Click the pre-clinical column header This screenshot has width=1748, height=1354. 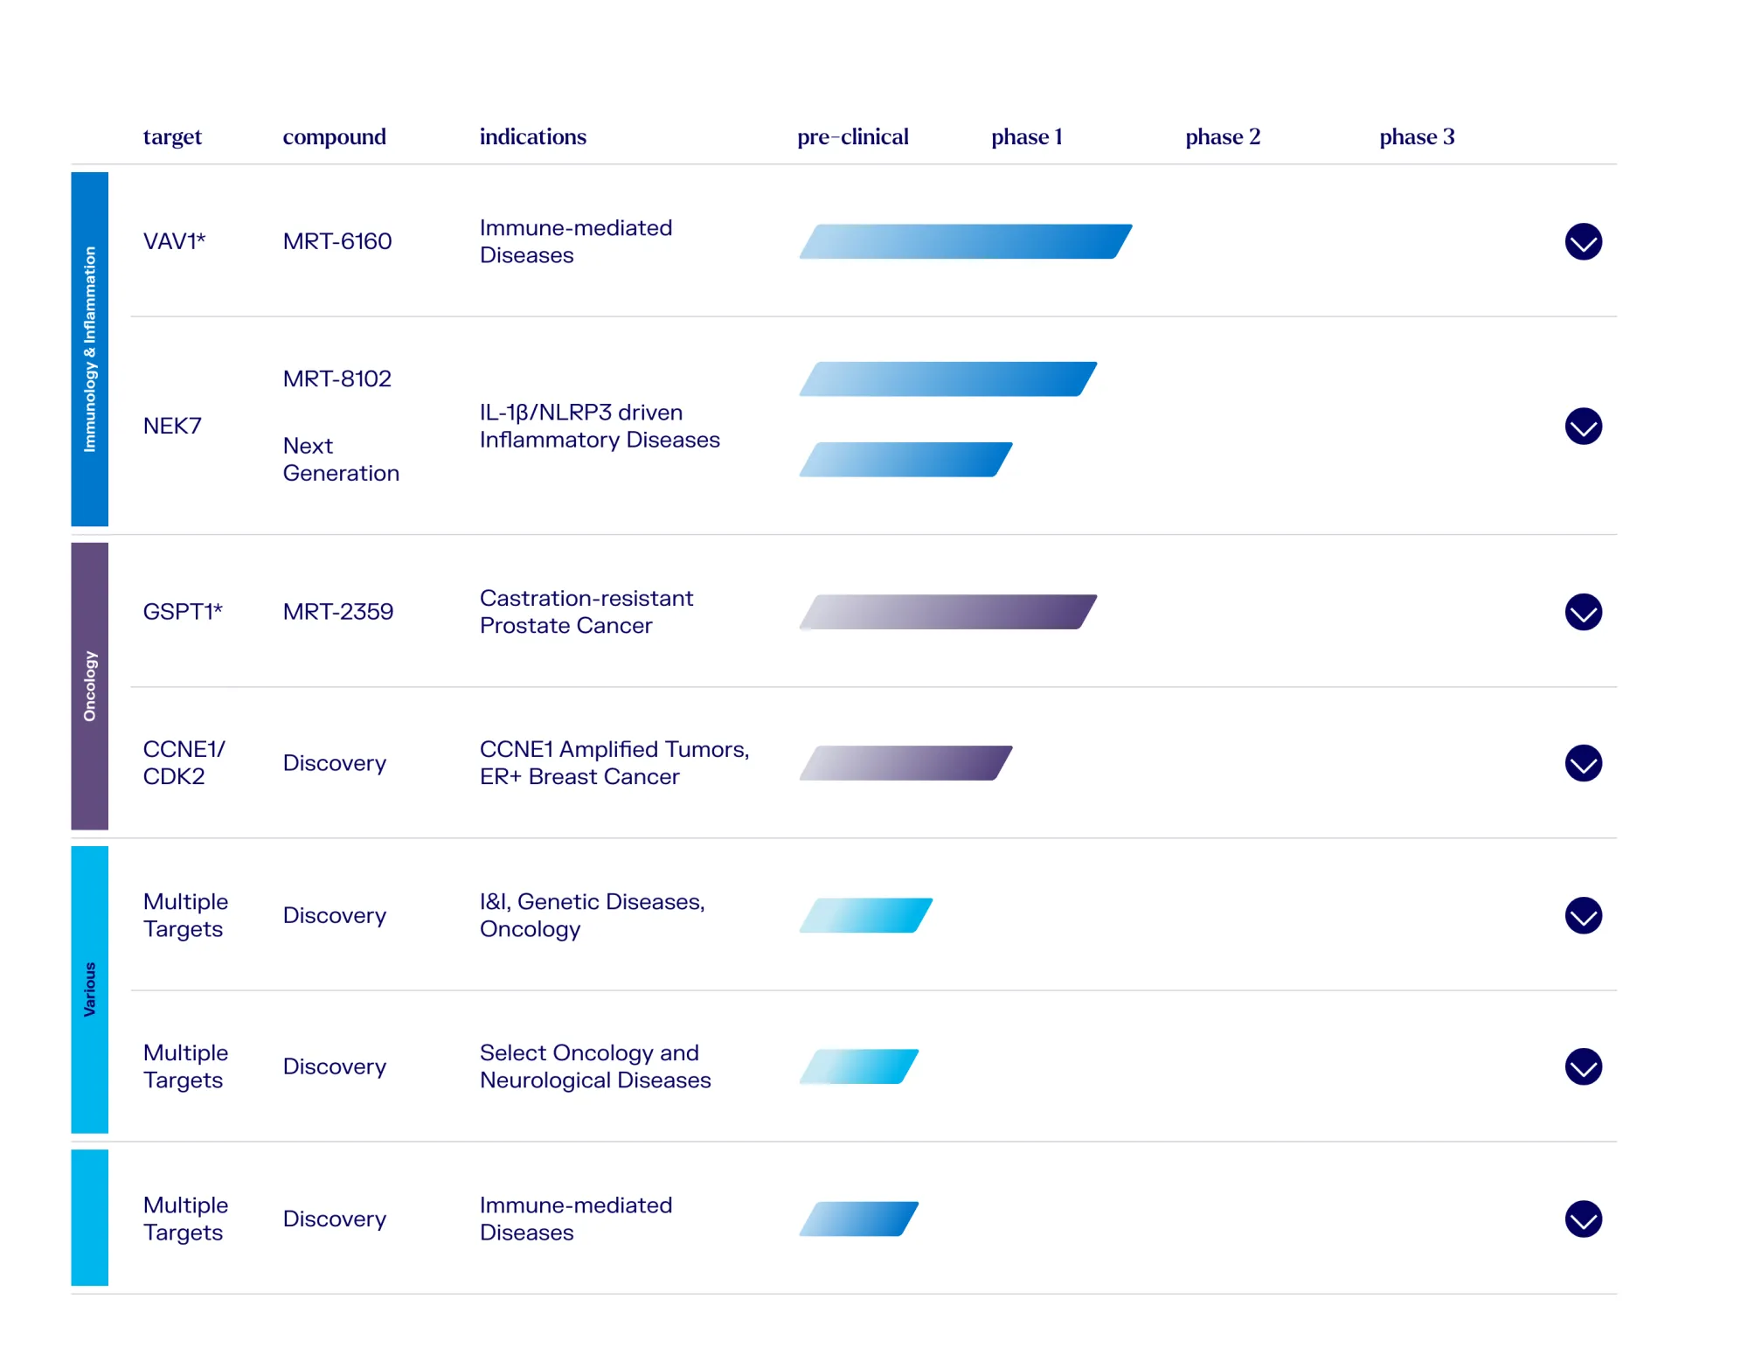click(x=852, y=136)
